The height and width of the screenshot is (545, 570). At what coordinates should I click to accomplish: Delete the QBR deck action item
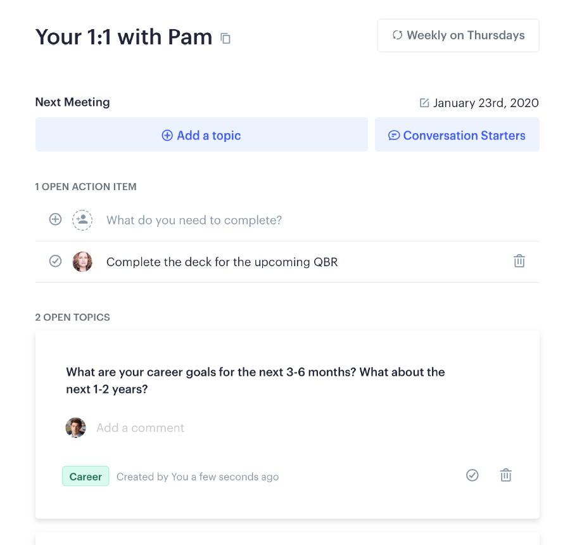coord(519,261)
